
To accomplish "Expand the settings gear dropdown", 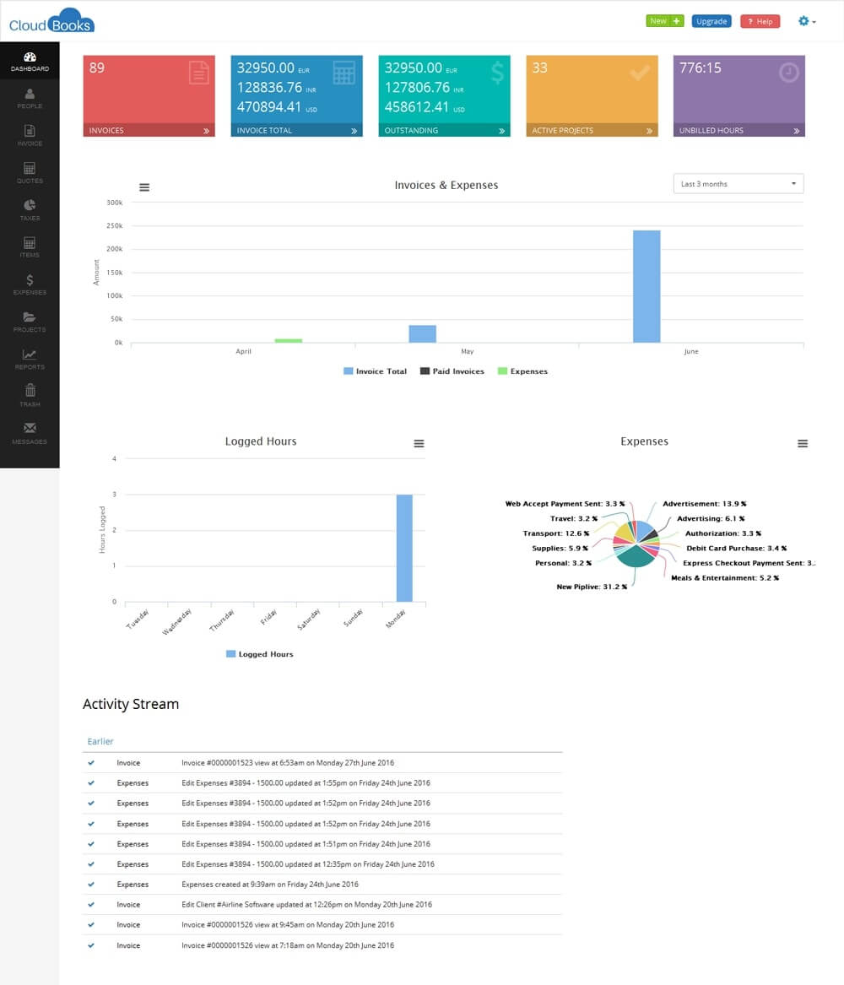I will click(806, 21).
